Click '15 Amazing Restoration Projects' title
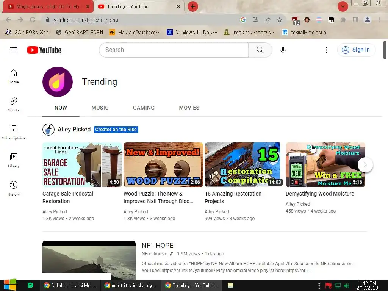The width and height of the screenshot is (388, 291). [233, 197]
